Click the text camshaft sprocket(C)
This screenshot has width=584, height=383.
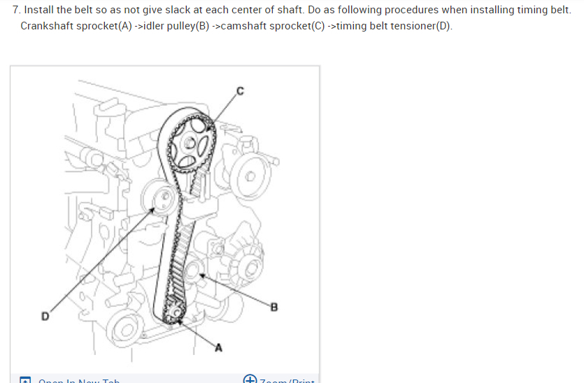tap(273, 26)
